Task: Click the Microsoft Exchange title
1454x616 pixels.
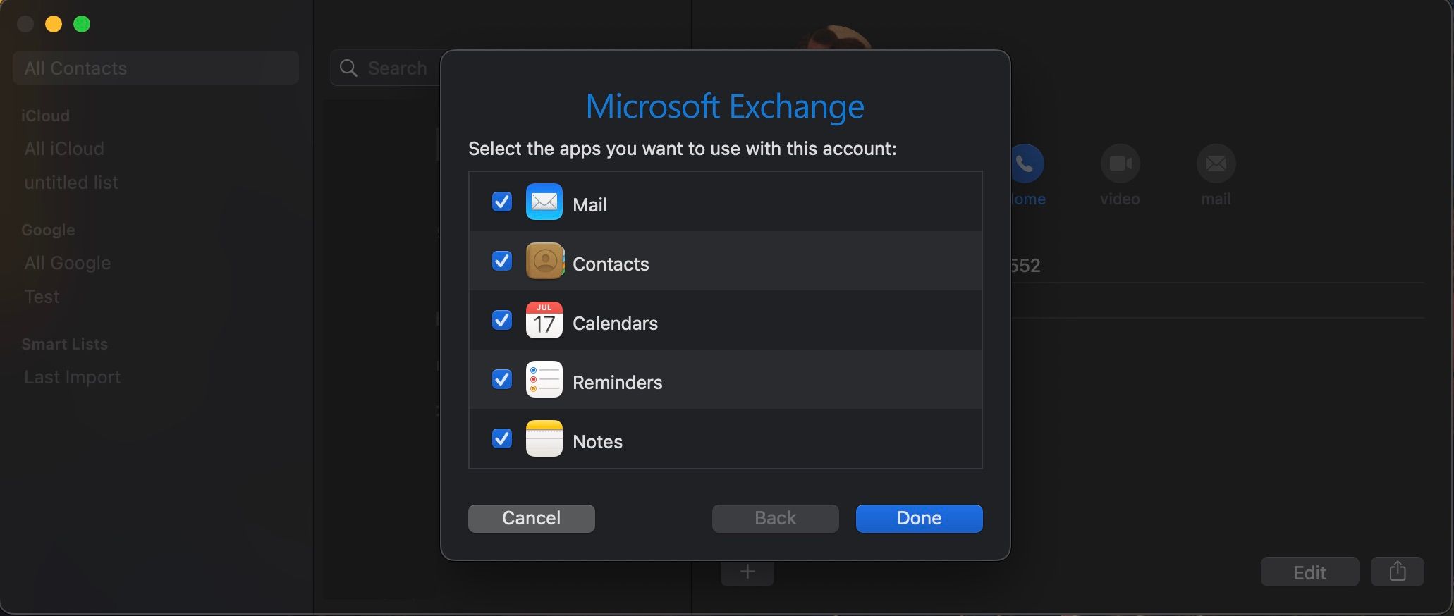Action: [x=725, y=106]
